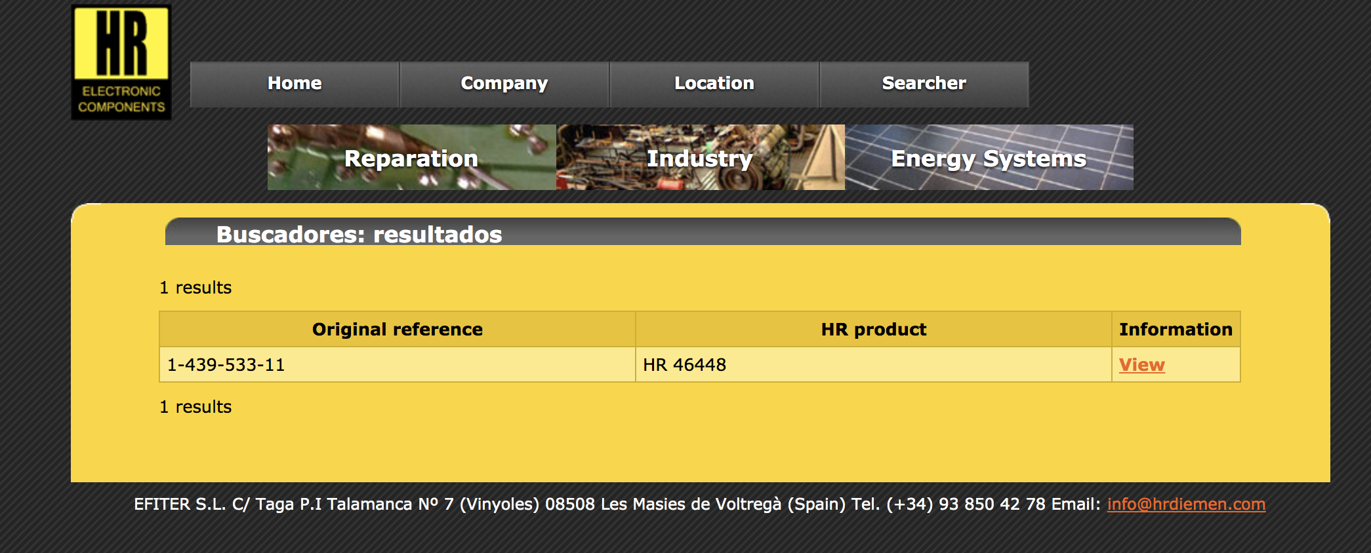Image resolution: width=1371 pixels, height=553 pixels.
Task: Click the 'Original reference' column header
Action: [397, 329]
